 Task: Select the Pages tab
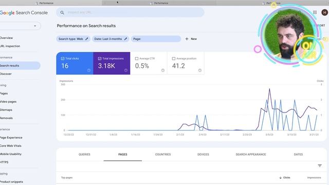click(123, 154)
